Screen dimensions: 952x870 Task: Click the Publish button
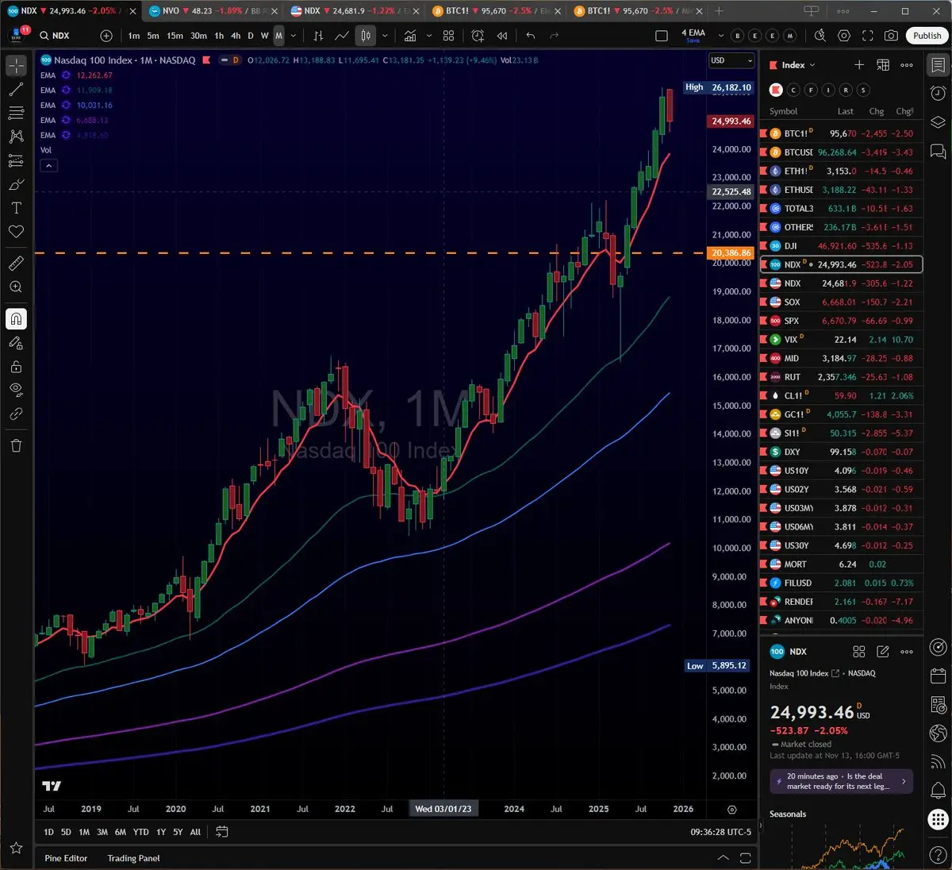pos(927,36)
